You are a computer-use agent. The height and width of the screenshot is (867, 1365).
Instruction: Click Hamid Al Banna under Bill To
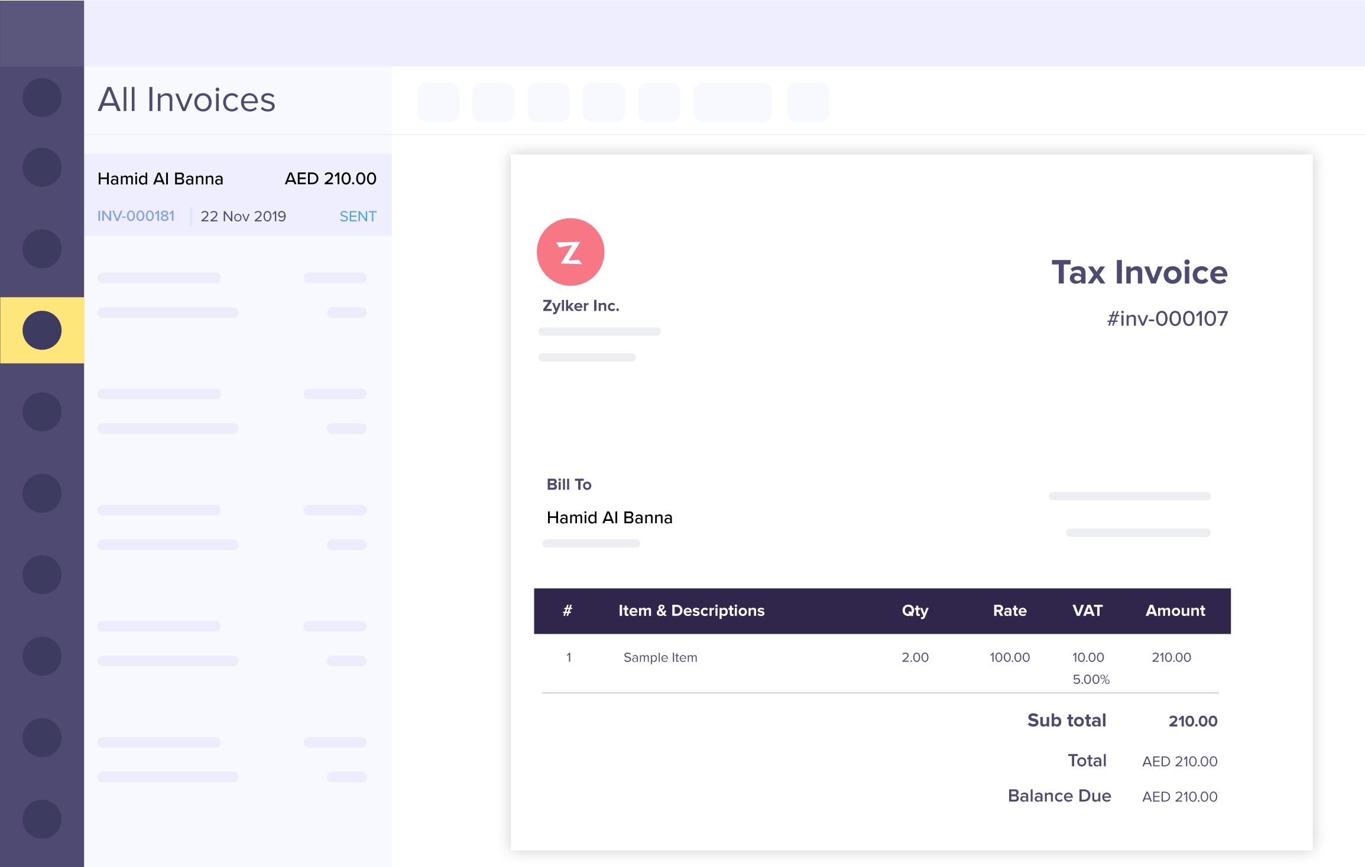pos(609,518)
